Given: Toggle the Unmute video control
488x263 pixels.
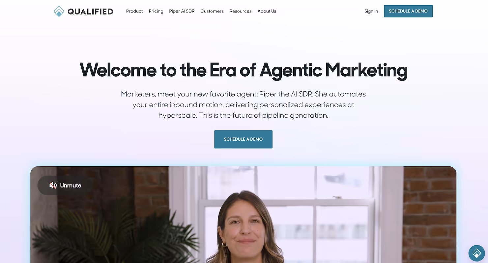Looking at the screenshot, I should click(65, 185).
